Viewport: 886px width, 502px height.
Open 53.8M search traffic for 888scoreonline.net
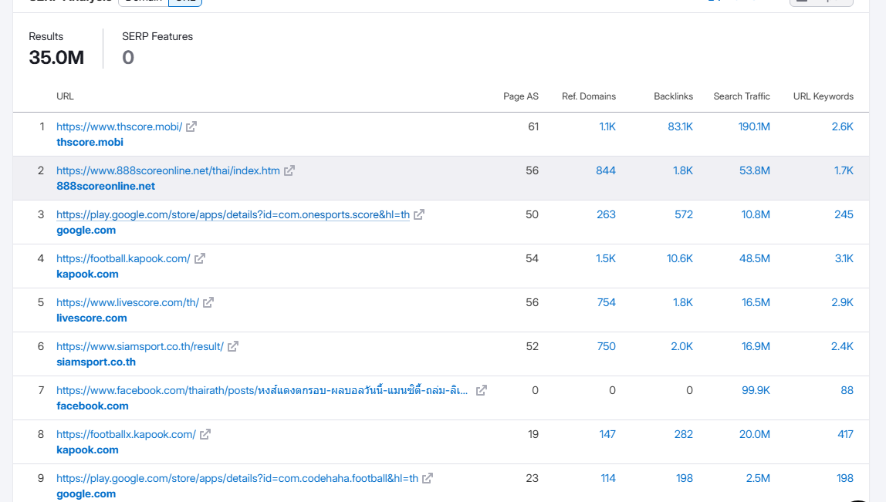(755, 170)
